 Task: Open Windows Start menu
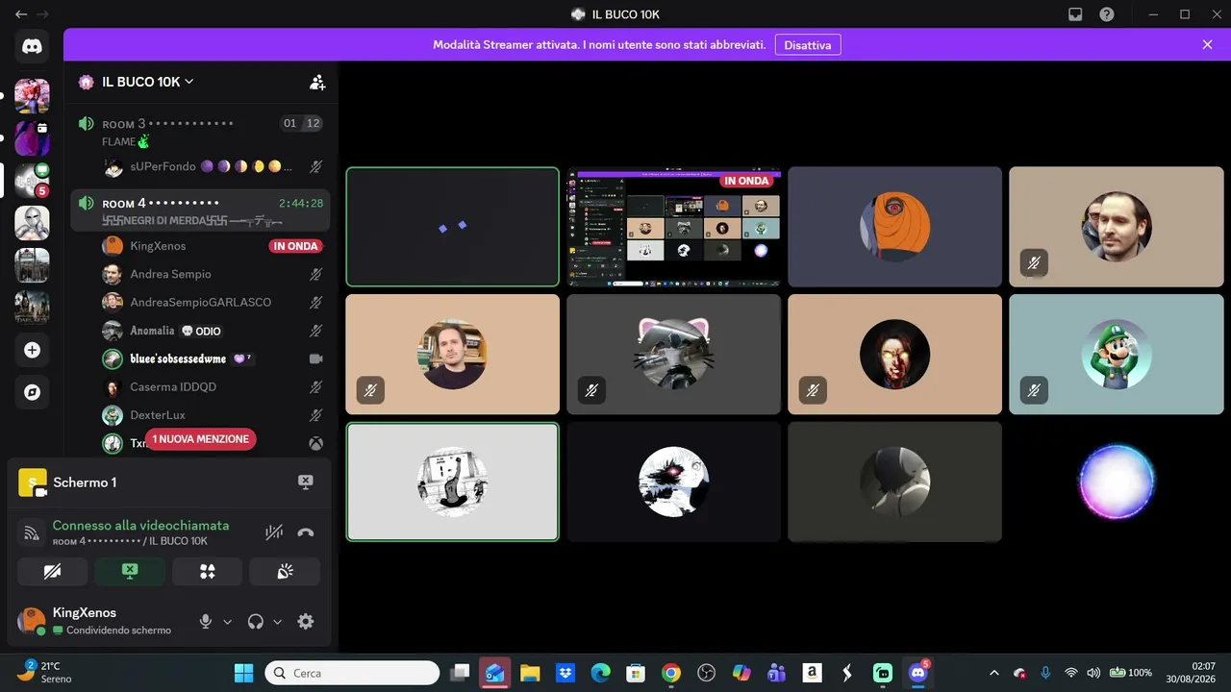pyautogui.click(x=243, y=673)
